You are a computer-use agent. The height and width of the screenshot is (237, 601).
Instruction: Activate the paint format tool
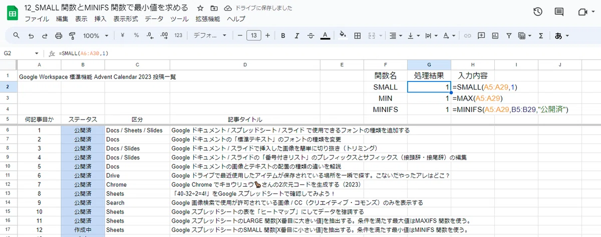72,35
